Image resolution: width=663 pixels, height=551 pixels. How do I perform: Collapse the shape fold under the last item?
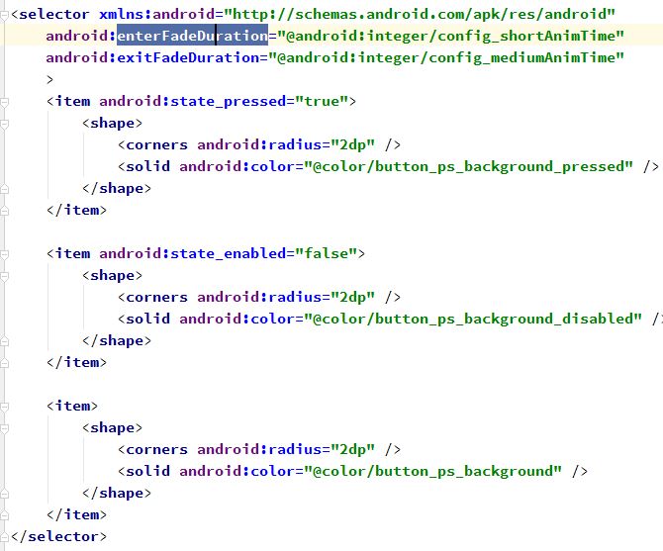pos(4,429)
